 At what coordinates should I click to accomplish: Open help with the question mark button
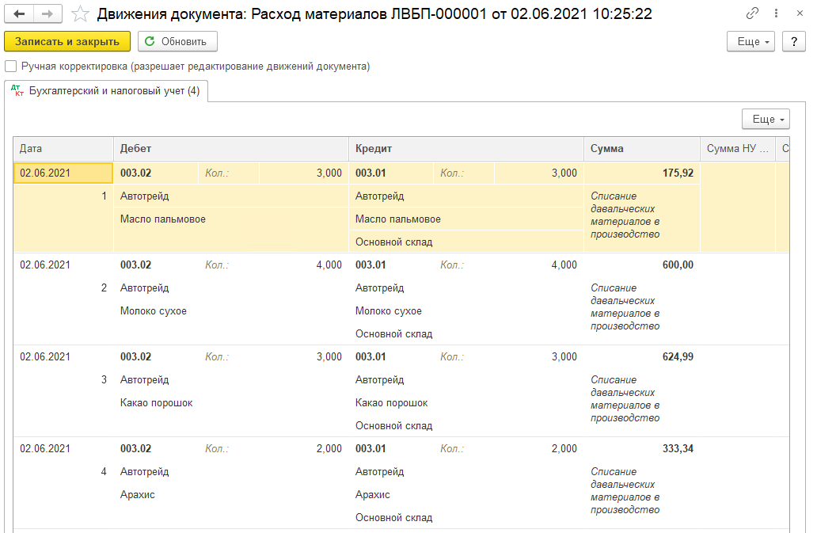(793, 42)
